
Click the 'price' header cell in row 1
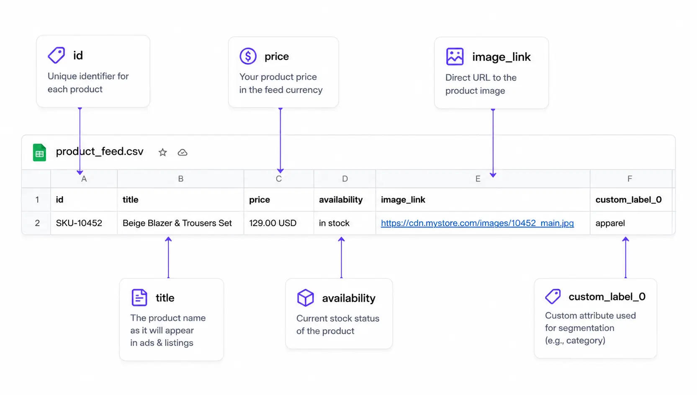click(x=279, y=200)
